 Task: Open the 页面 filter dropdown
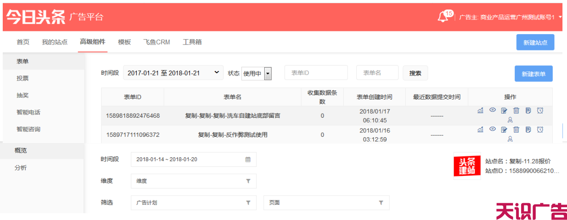click(x=326, y=203)
